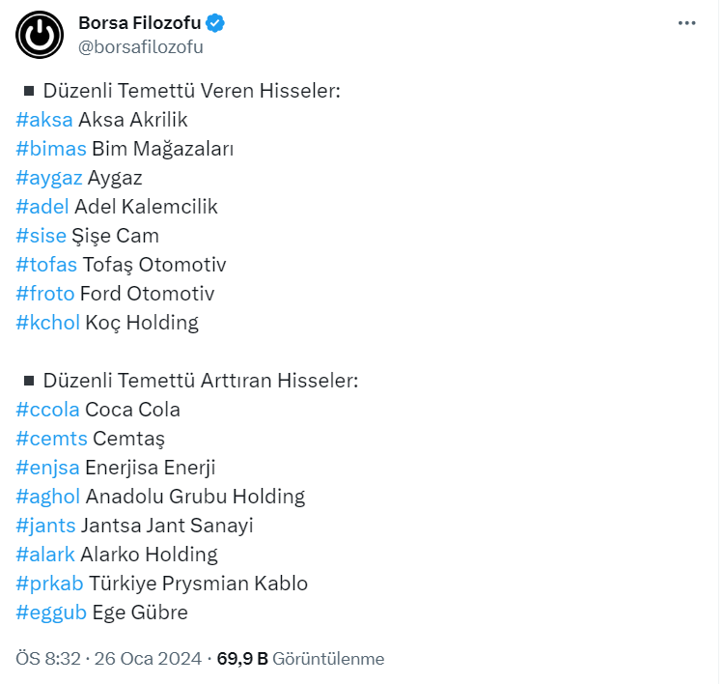Open the #aksa hashtag
This screenshot has height=684, width=724.
[44, 120]
